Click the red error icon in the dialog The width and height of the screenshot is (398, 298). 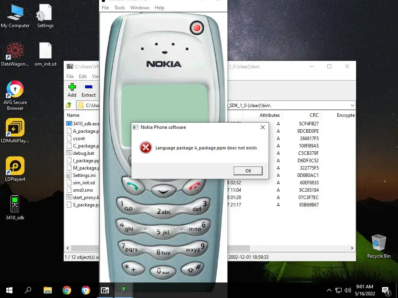click(x=146, y=147)
